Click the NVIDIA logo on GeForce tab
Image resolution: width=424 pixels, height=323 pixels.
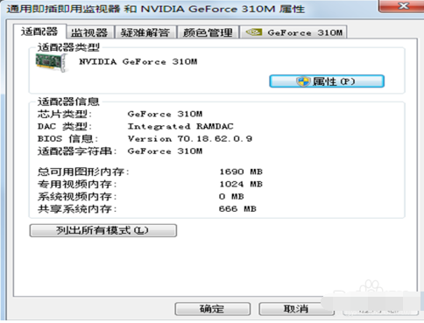point(254,32)
